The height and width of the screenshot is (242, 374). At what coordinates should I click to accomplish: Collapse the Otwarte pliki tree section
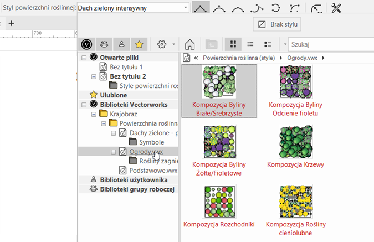84,58
